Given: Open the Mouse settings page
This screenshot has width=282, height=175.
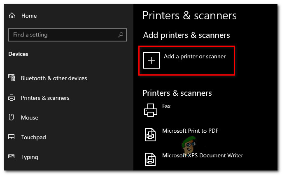Looking at the screenshot, I should pos(30,117).
